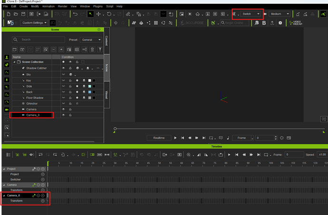Click the timeline Frame number field

(x=294, y=155)
